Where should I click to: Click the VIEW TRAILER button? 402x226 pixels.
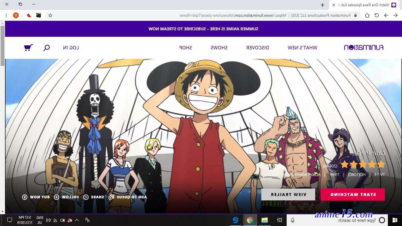288,195
